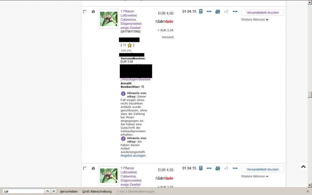Open Angebot anzeigen link
The height and width of the screenshot is (195, 312).
click(133, 156)
